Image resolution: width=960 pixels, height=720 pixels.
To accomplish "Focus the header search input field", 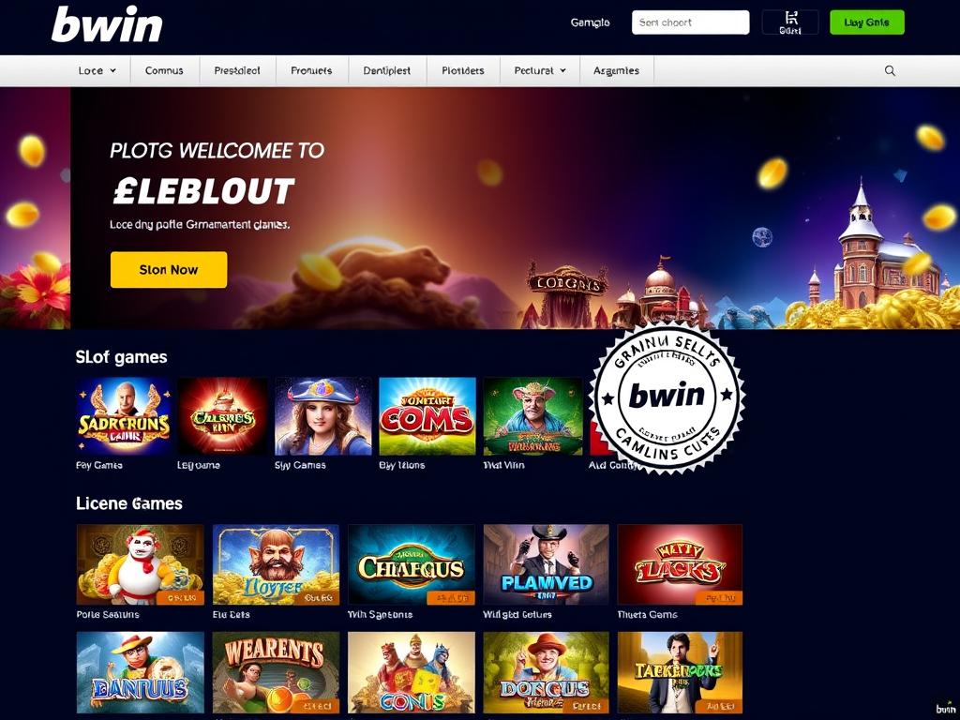I will click(x=690, y=22).
